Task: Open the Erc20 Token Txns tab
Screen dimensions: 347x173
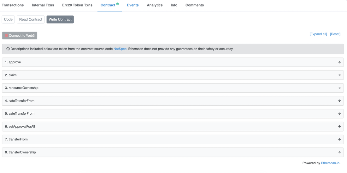Action: (77, 5)
